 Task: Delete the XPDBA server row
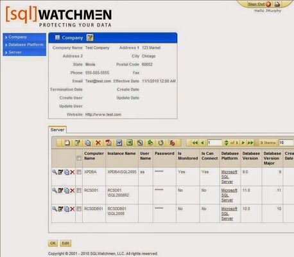coord(73,172)
